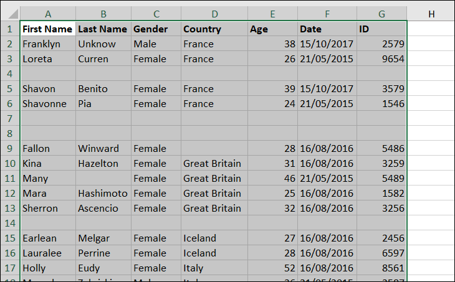
Task: Select Age cell showing 52
Action: click(x=273, y=268)
